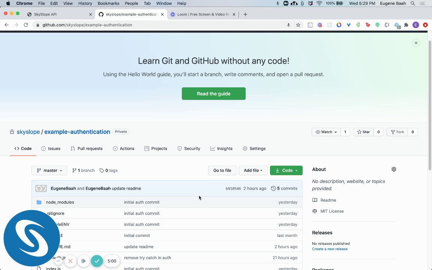Open the Insights tab
The image size is (432, 270).
tap(221, 148)
